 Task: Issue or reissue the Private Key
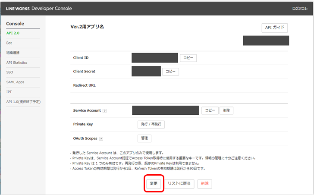[151, 124]
